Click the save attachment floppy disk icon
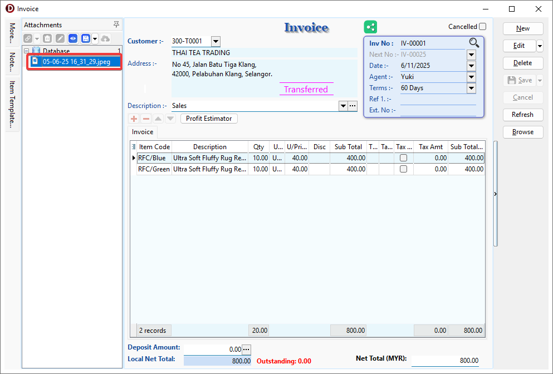 pos(86,38)
